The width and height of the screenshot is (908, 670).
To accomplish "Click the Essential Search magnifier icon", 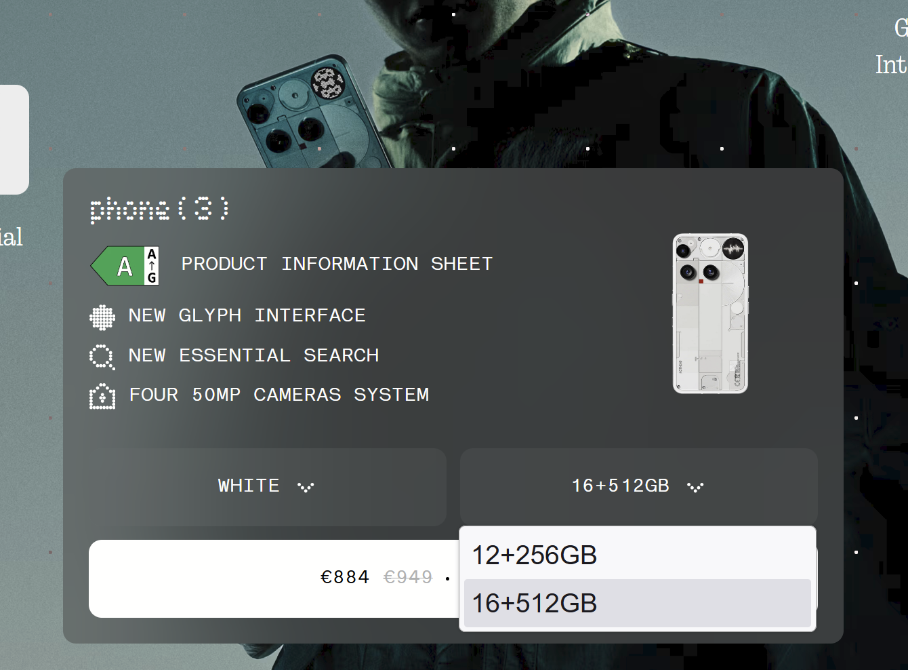I will (102, 356).
